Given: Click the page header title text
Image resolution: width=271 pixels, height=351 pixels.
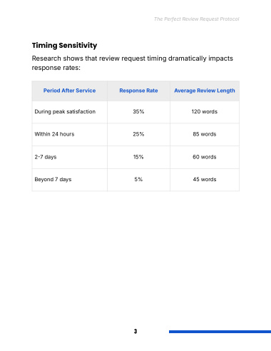Looking at the screenshot, I should point(197,19).
